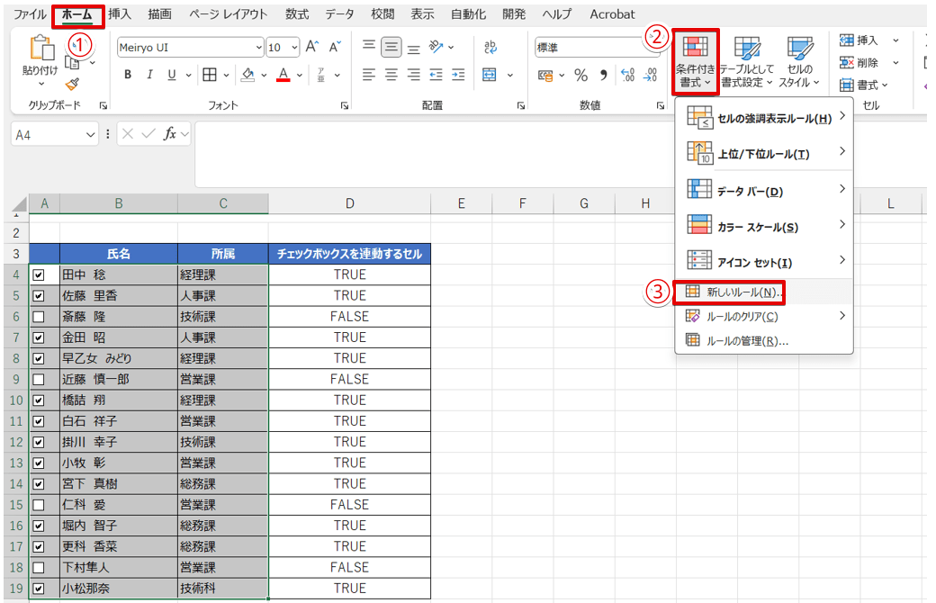Open the データ tab
This screenshot has width=936, height=603.
pyautogui.click(x=339, y=14)
